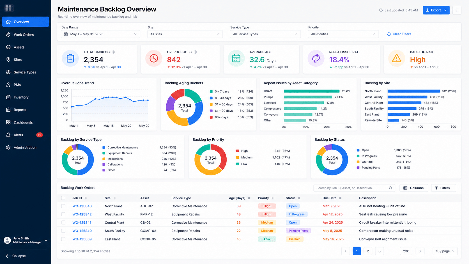The width and height of the screenshot is (469, 264).
Task: Click the Filters button
Action: 443,188
